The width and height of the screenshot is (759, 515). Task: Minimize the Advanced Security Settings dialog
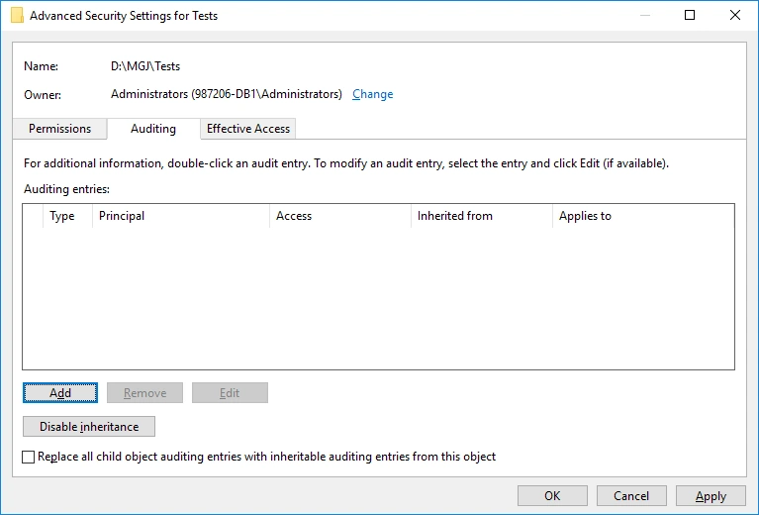644,16
